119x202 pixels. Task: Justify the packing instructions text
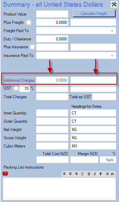82,174
